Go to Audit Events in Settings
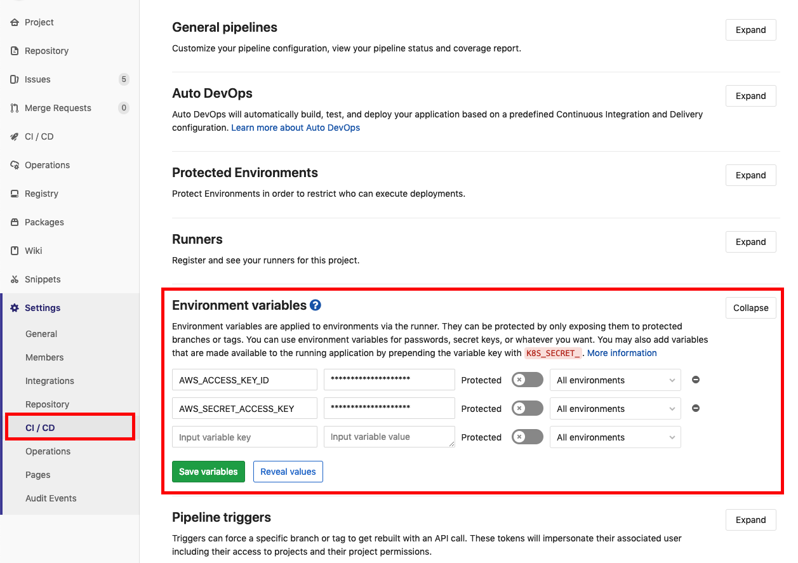The height and width of the screenshot is (563, 798). pos(51,498)
